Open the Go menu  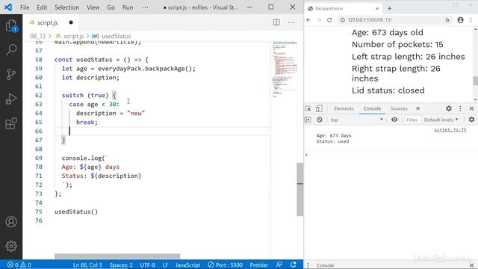(x=111, y=7)
